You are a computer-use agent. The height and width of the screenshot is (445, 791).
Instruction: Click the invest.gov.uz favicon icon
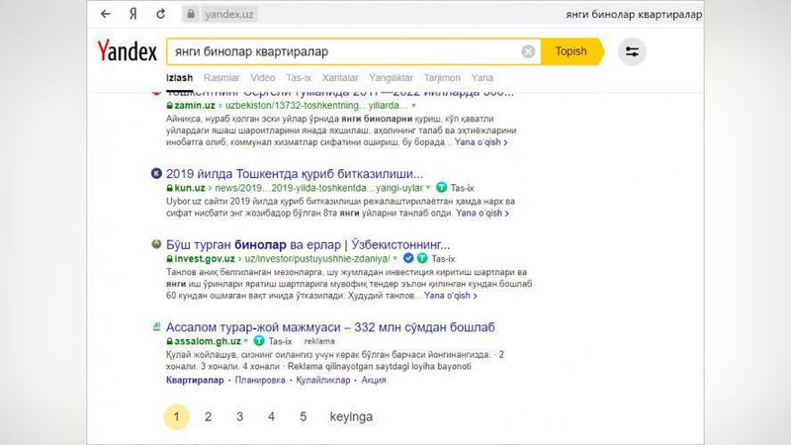(x=156, y=244)
